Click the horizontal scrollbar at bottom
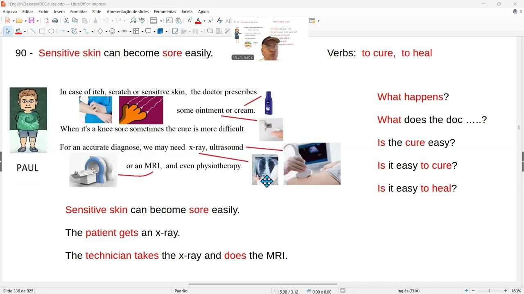Viewport: 524px width, 294px height. click(263, 284)
